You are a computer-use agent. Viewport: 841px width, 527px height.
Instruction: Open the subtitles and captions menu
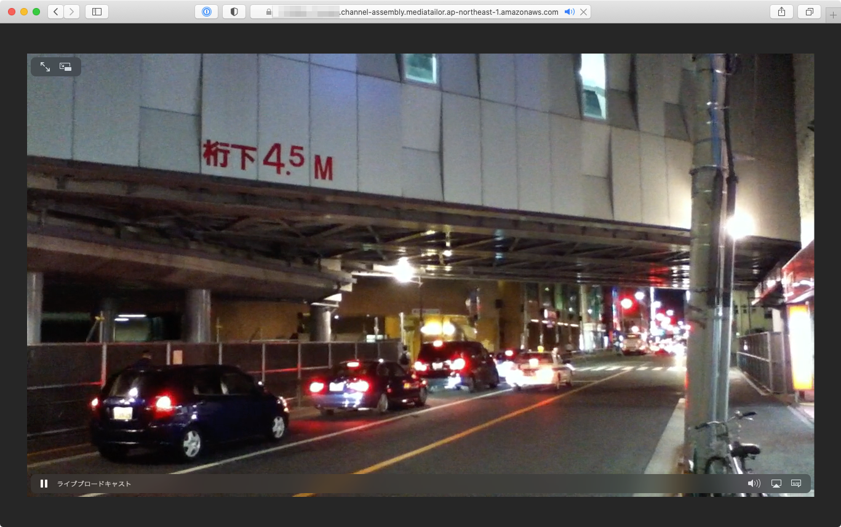click(x=796, y=484)
